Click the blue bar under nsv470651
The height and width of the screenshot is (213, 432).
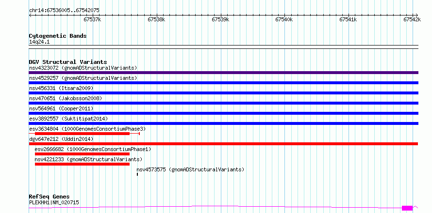(223, 103)
